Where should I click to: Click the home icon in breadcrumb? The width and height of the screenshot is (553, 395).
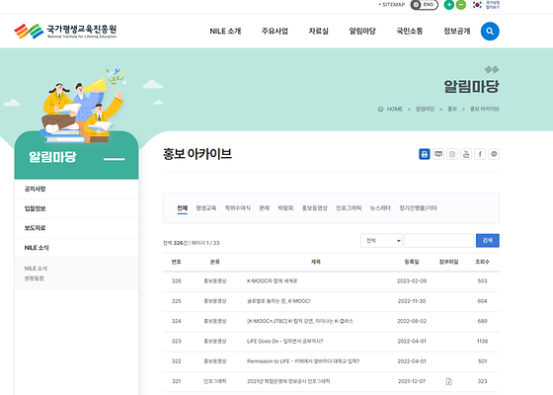[380, 109]
